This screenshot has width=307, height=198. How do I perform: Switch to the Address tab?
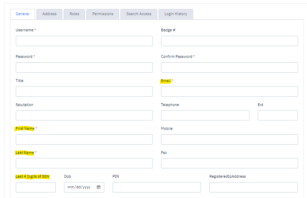[49, 14]
